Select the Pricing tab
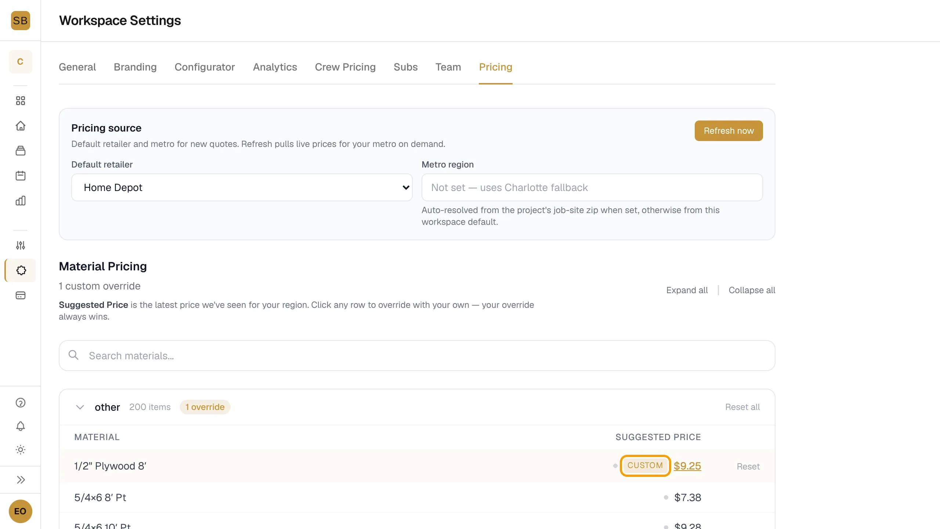Viewport: 940px width, 529px height. tap(495, 67)
